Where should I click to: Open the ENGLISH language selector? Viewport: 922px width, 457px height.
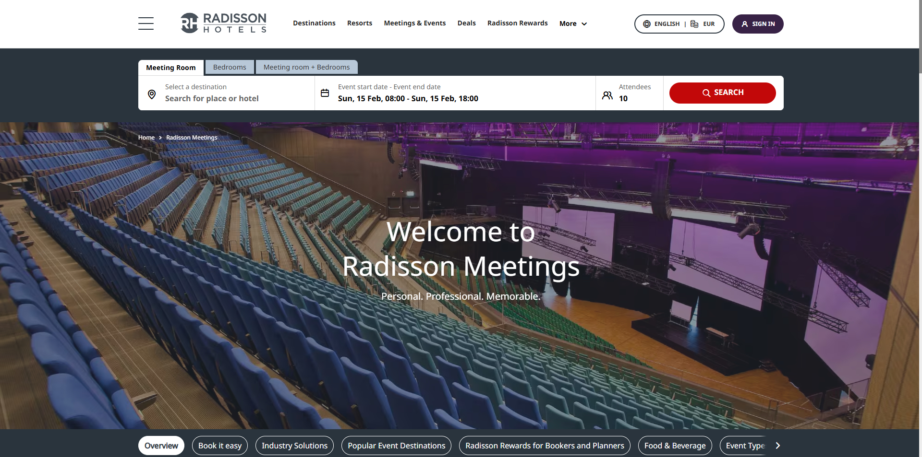667,23
